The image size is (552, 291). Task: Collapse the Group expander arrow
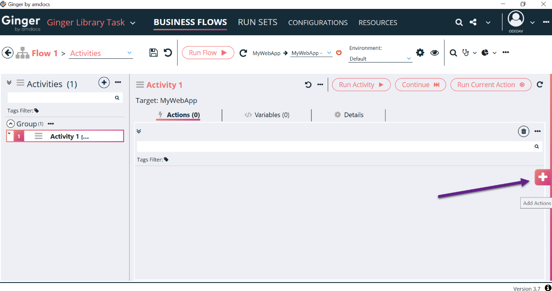[x=11, y=124]
